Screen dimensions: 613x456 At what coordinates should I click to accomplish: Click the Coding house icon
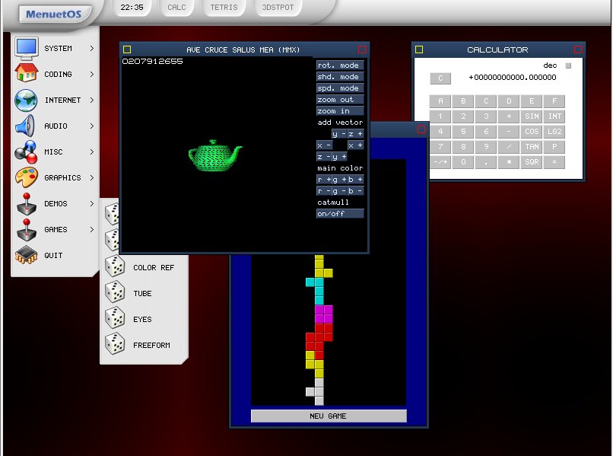(x=26, y=74)
